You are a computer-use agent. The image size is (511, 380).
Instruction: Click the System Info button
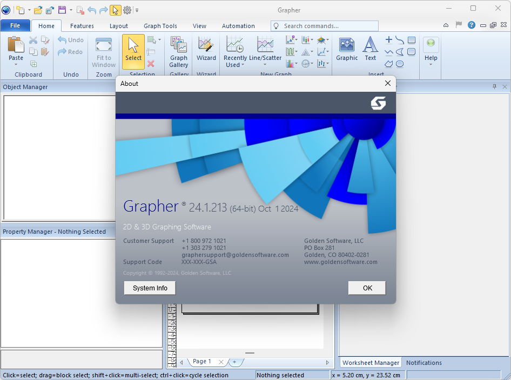coord(150,288)
